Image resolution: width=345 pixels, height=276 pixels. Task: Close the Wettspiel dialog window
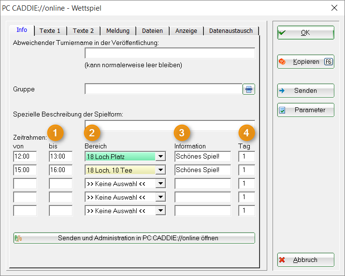(334, 8)
